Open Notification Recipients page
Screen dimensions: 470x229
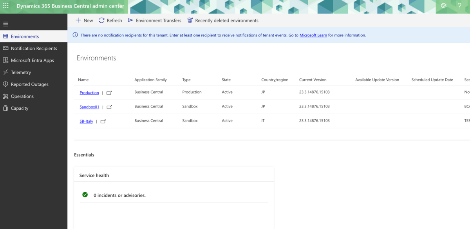pyautogui.click(x=34, y=48)
